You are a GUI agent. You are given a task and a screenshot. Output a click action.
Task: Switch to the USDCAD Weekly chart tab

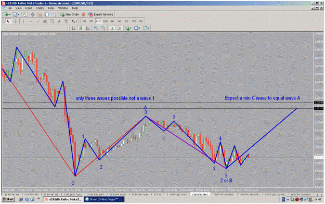pyautogui.click(x=275, y=195)
